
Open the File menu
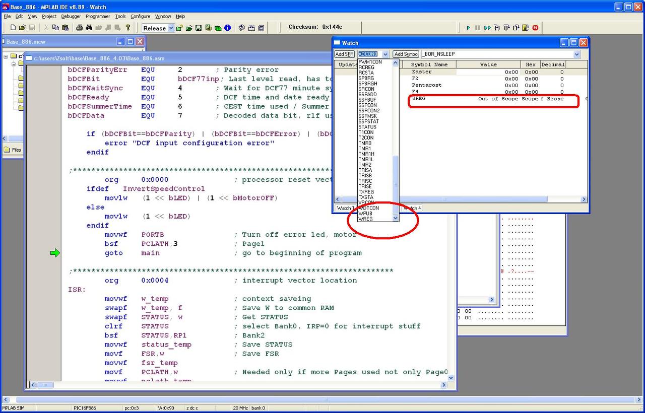tap(7, 16)
